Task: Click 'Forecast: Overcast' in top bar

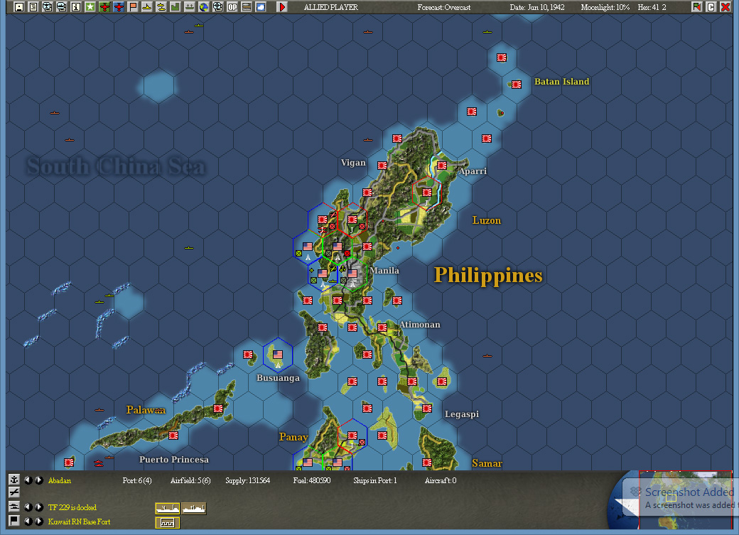Action: [444, 7]
